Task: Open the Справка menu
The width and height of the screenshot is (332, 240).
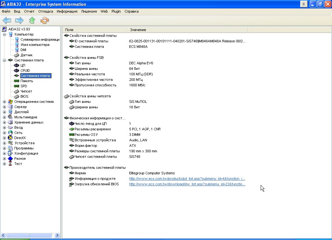Action: pos(132,11)
